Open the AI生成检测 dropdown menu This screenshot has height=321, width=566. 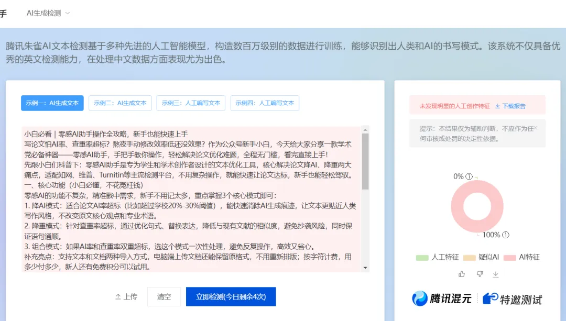click(48, 13)
